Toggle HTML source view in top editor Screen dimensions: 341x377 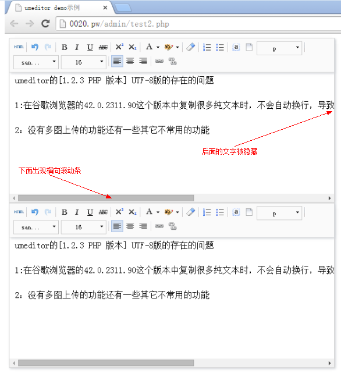click(19, 47)
